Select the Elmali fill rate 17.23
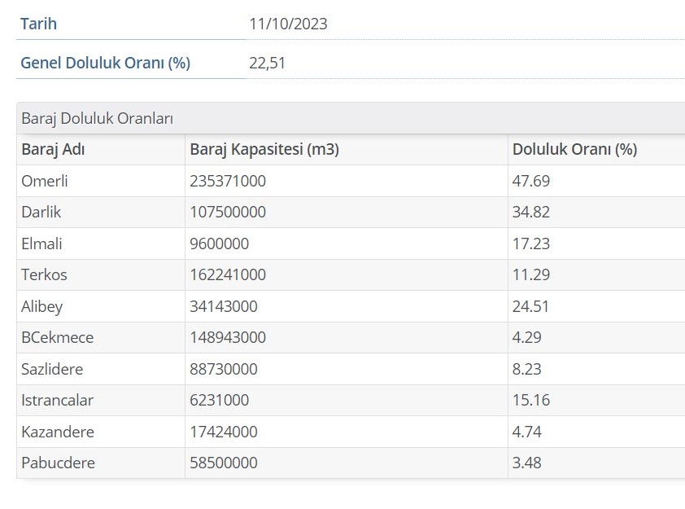Screen dimensions: 685x509 click(x=531, y=244)
